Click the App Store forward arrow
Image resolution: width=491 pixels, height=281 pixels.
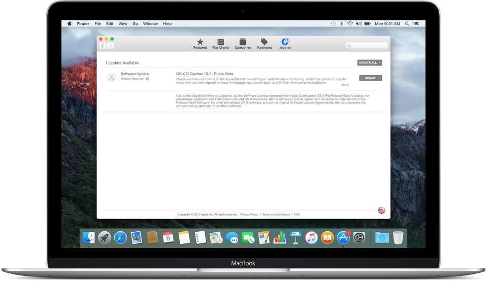(110, 46)
